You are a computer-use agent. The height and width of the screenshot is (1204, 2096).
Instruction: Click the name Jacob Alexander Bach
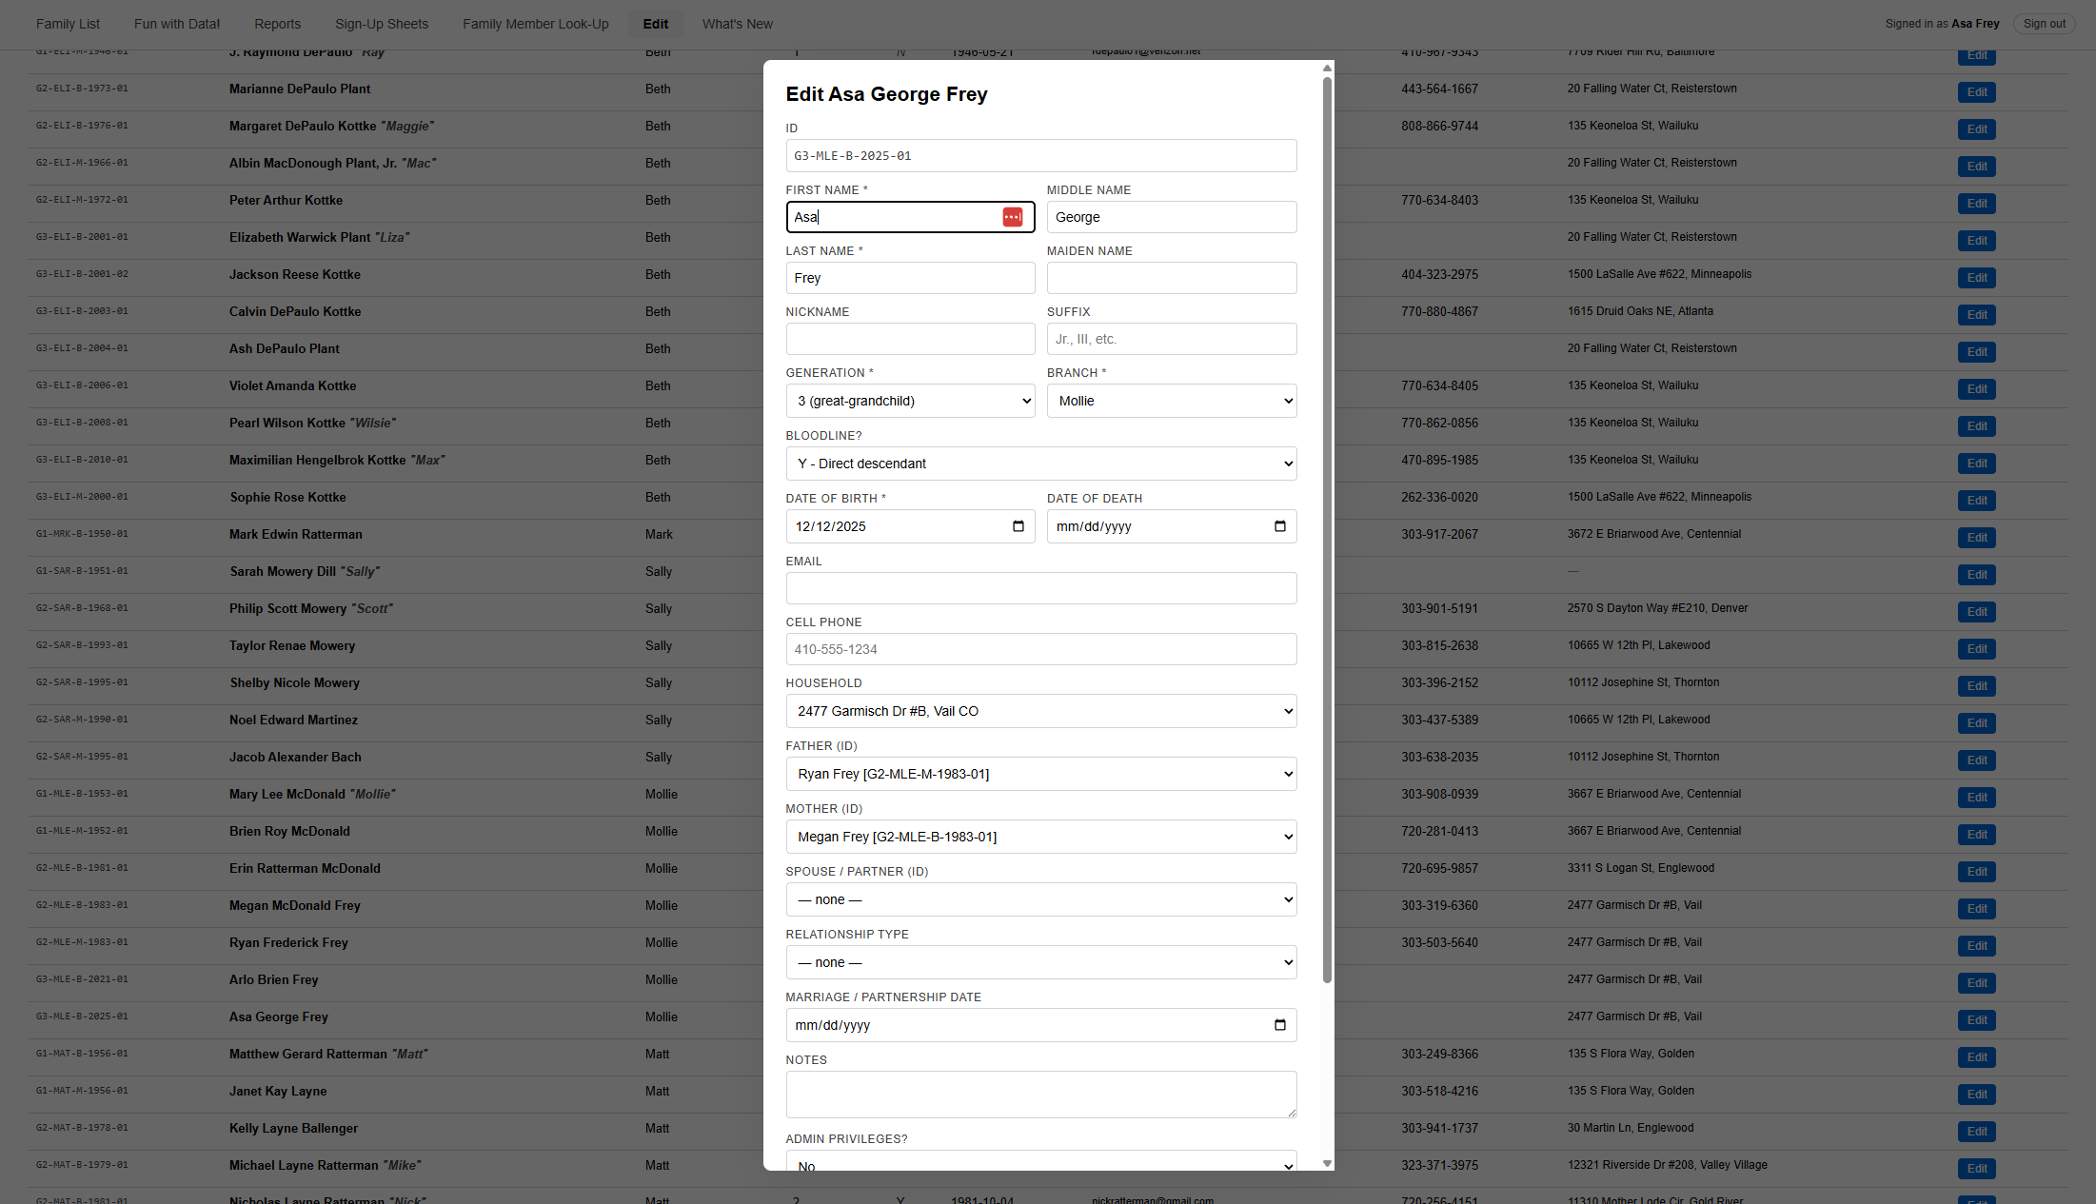(x=295, y=757)
